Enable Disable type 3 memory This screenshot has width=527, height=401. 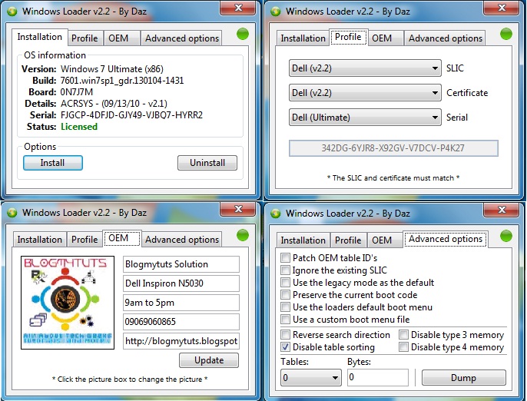(x=403, y=335)
